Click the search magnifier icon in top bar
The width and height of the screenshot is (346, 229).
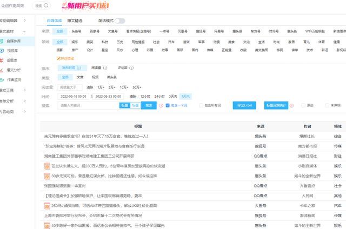click(x=46, y=5)
